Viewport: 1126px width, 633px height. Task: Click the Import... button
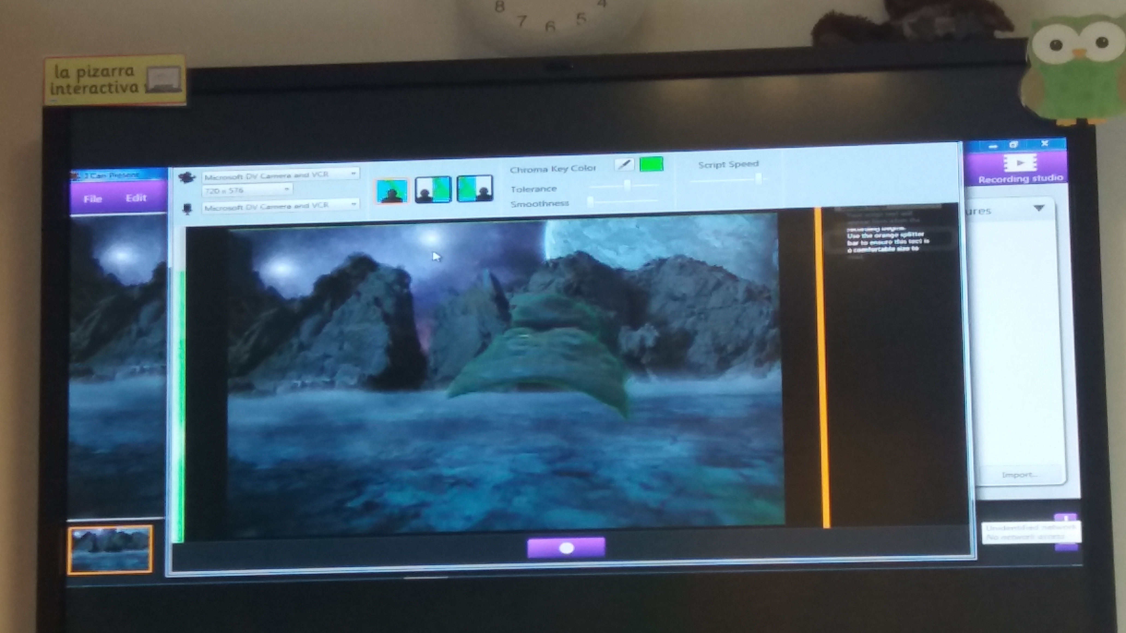click(x=1020, y=475)
